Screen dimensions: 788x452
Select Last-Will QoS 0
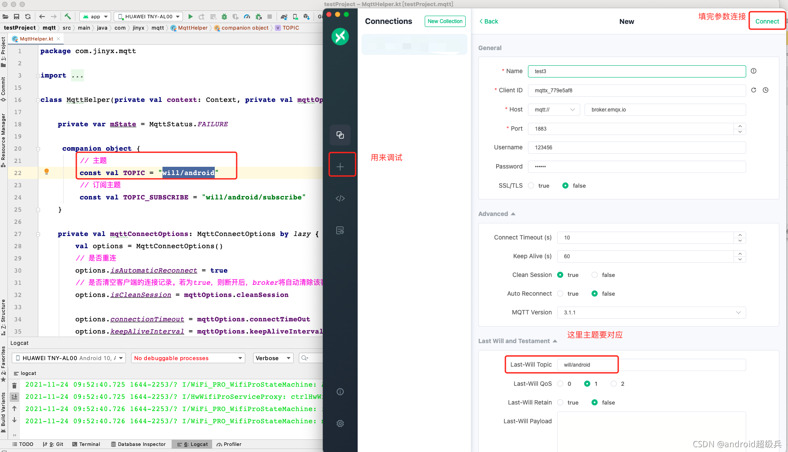click(x=560, y=384)
